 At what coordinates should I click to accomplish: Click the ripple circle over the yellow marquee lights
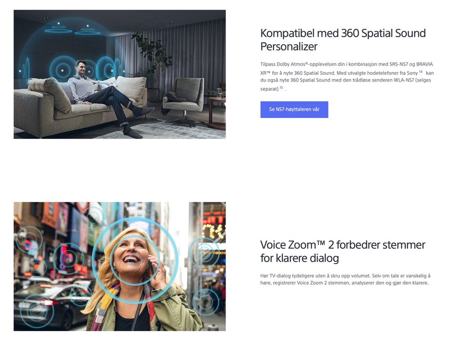204,252
